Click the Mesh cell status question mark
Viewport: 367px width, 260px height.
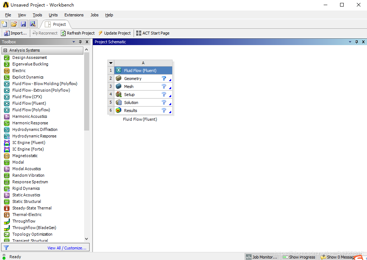(164, 86)
